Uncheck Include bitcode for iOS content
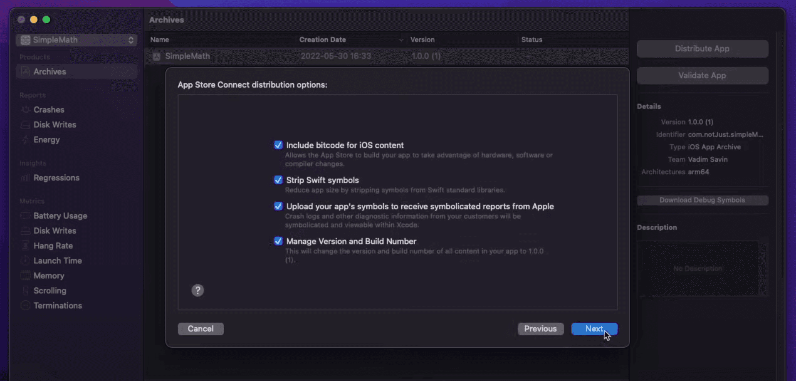The height and width of the screenshot is (381, 796). pyautogui.click(x=278, y=145)
